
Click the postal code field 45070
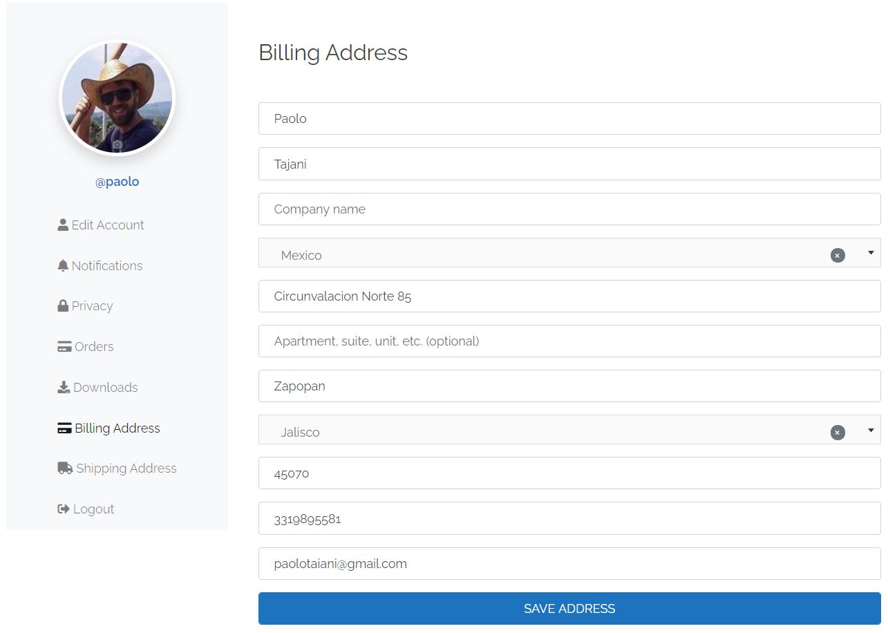tap(569, 473)
